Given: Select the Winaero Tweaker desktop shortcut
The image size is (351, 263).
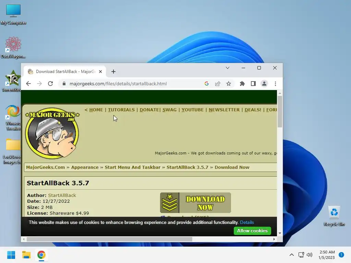Looking at the screenshot, I should tap(13, 117).
